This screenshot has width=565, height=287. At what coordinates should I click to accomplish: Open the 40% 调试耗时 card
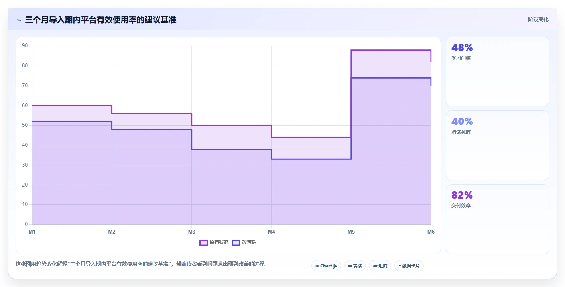(x=498, y=145)
